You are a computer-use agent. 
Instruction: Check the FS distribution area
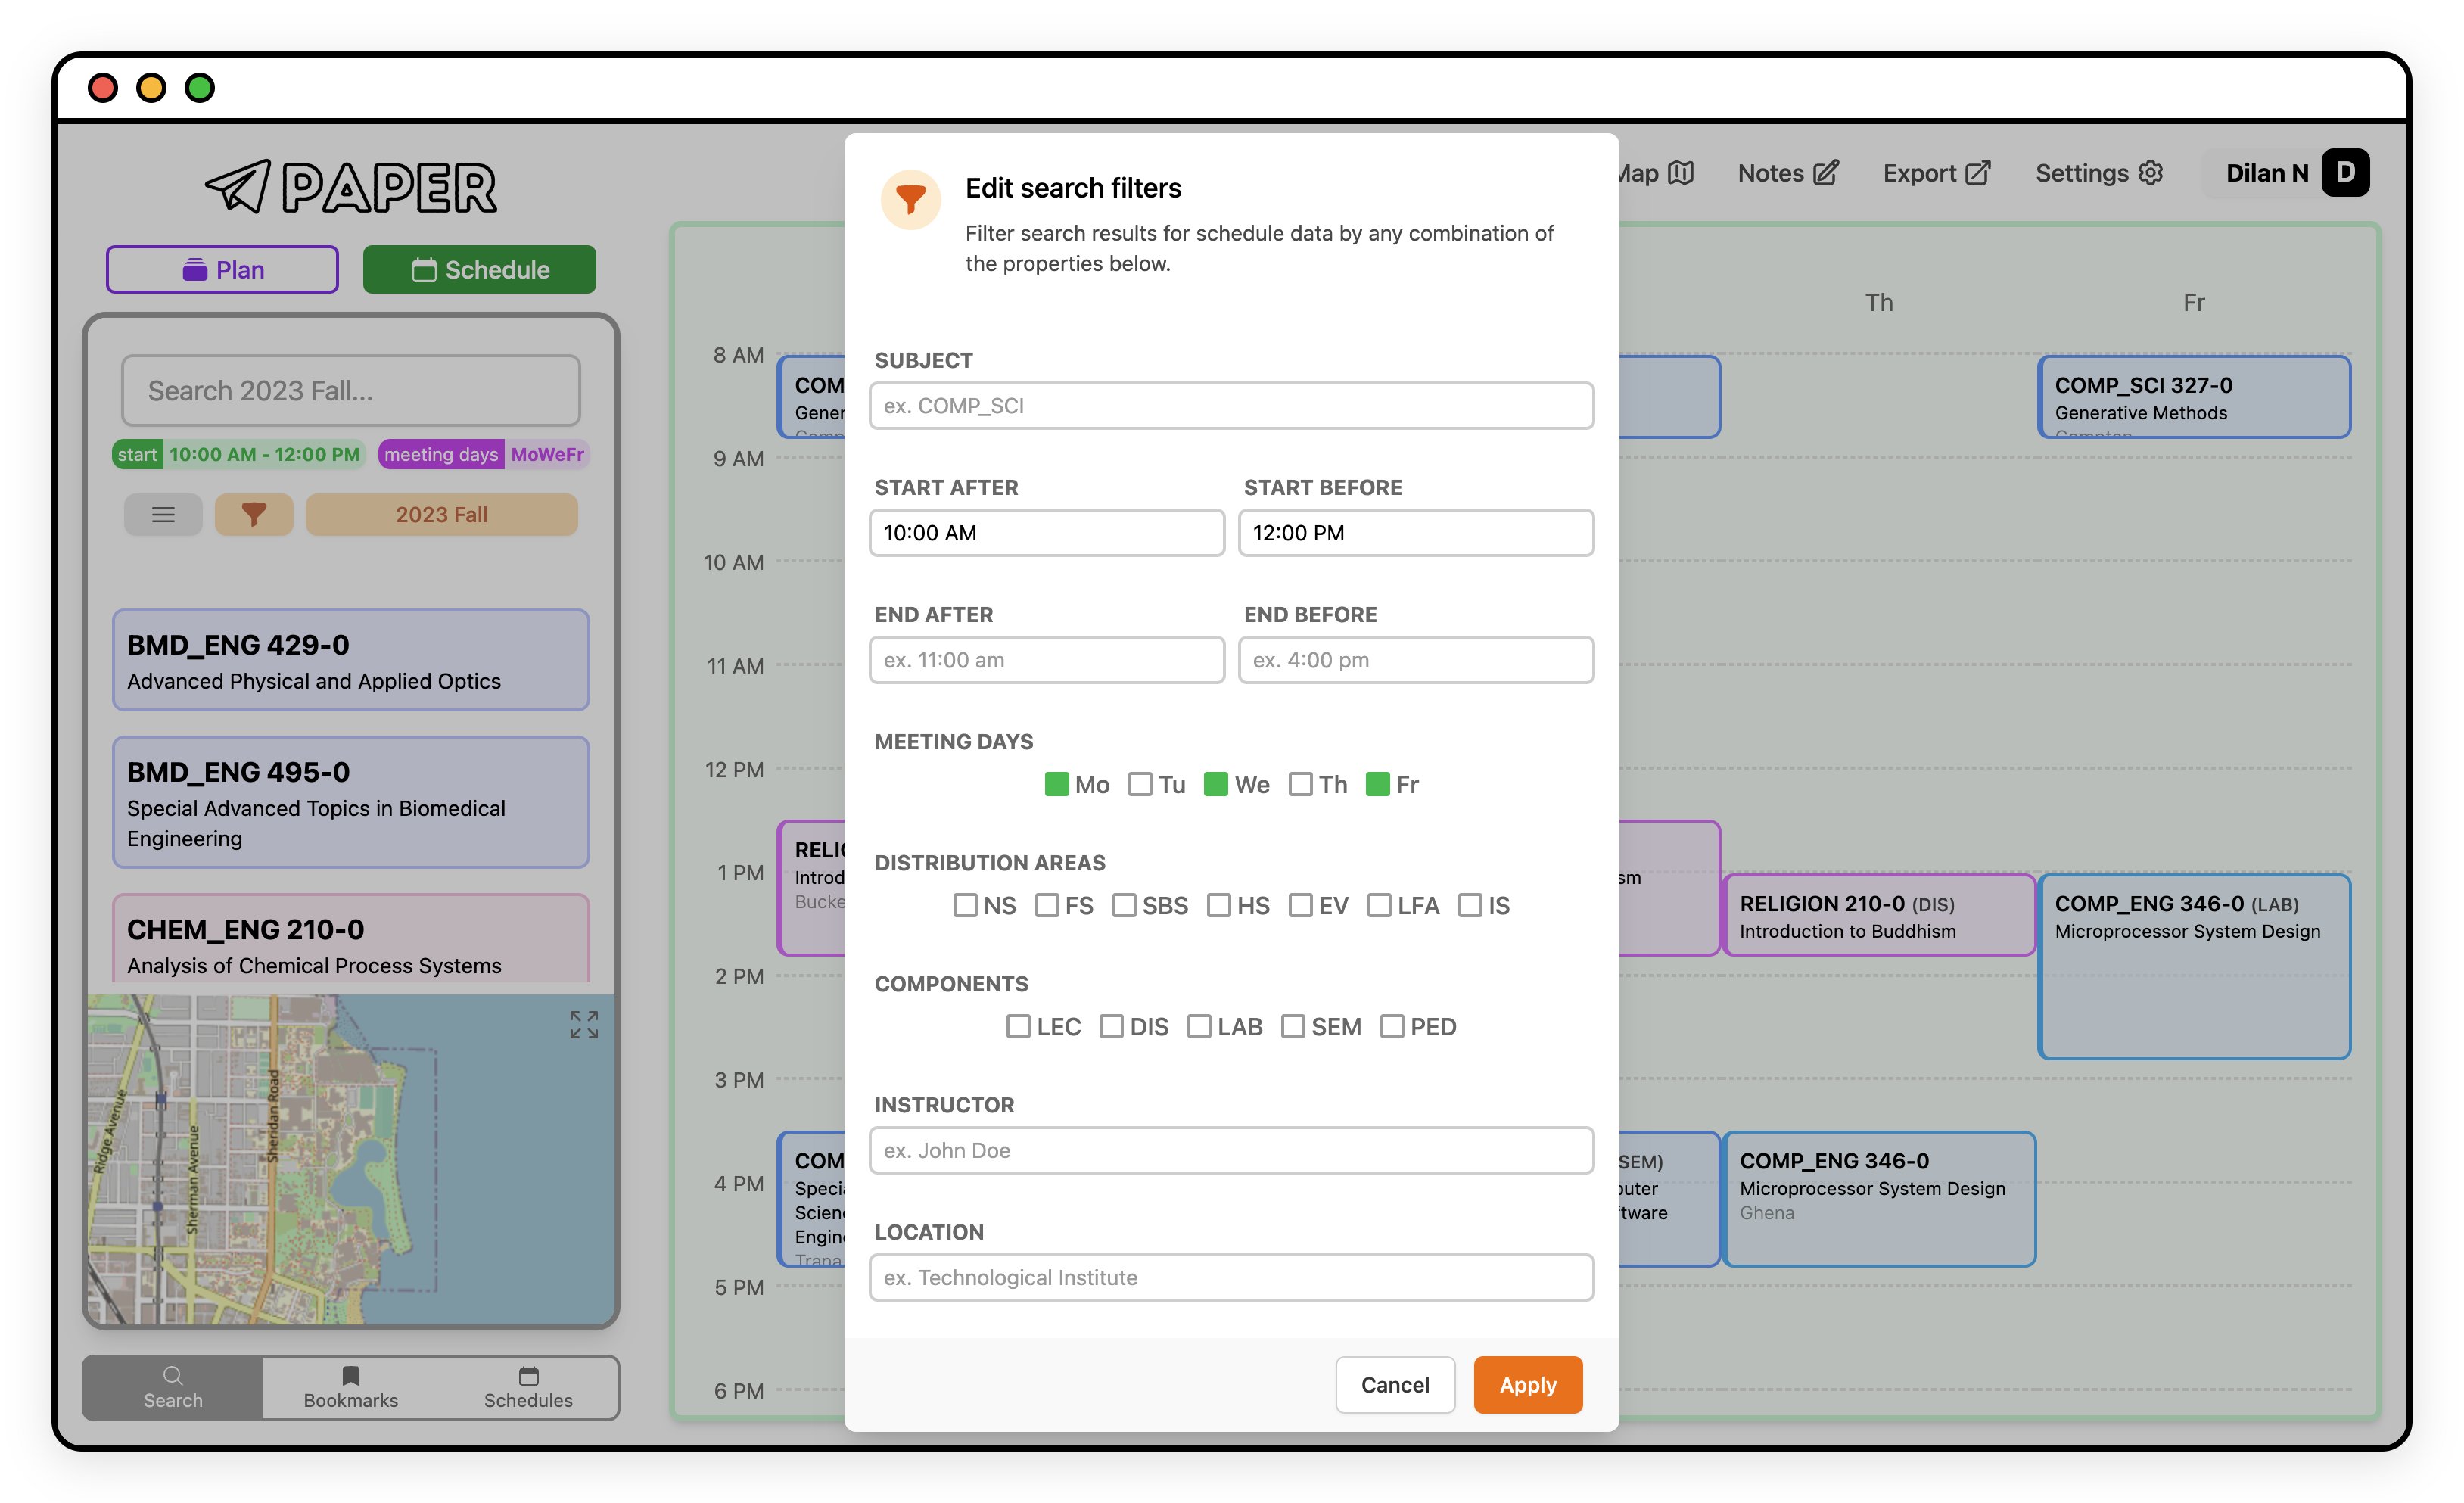tap(1047, 905)
